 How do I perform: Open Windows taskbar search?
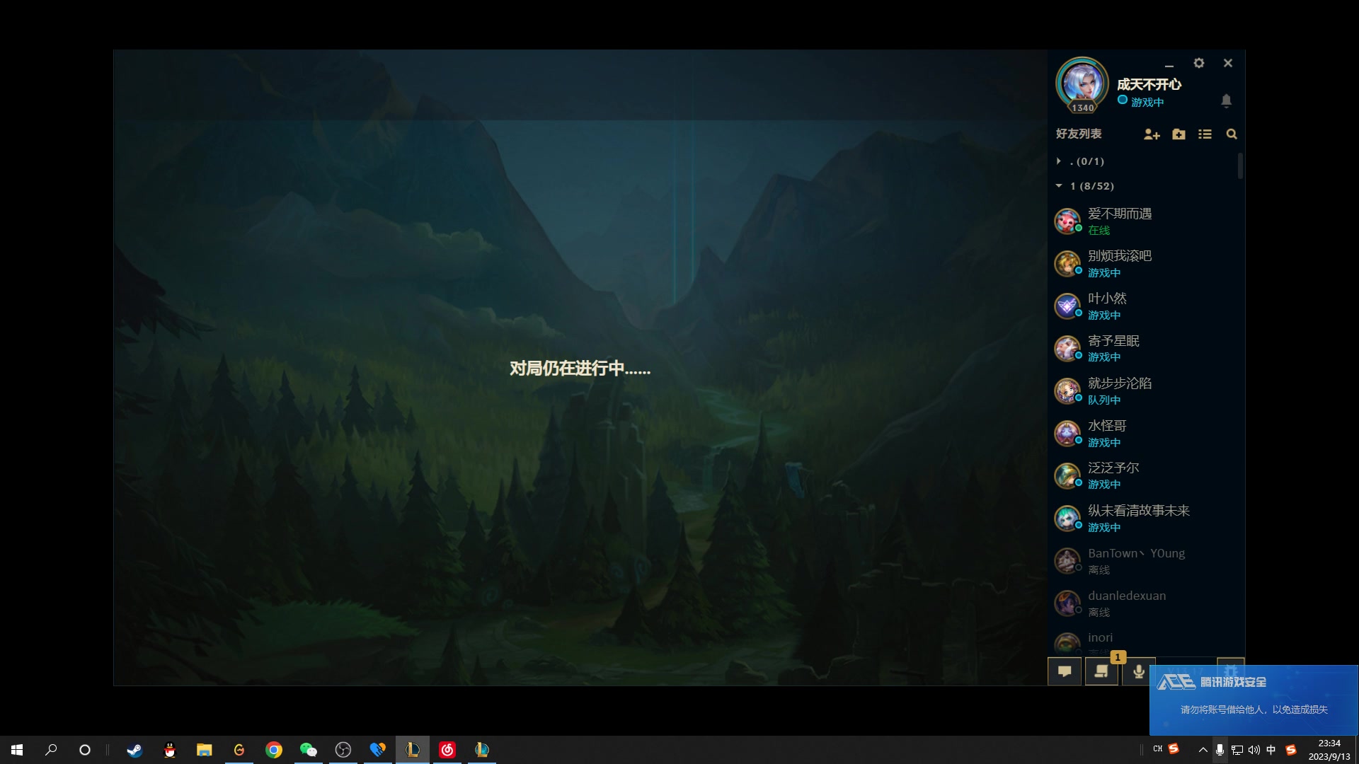coord(51,750)
